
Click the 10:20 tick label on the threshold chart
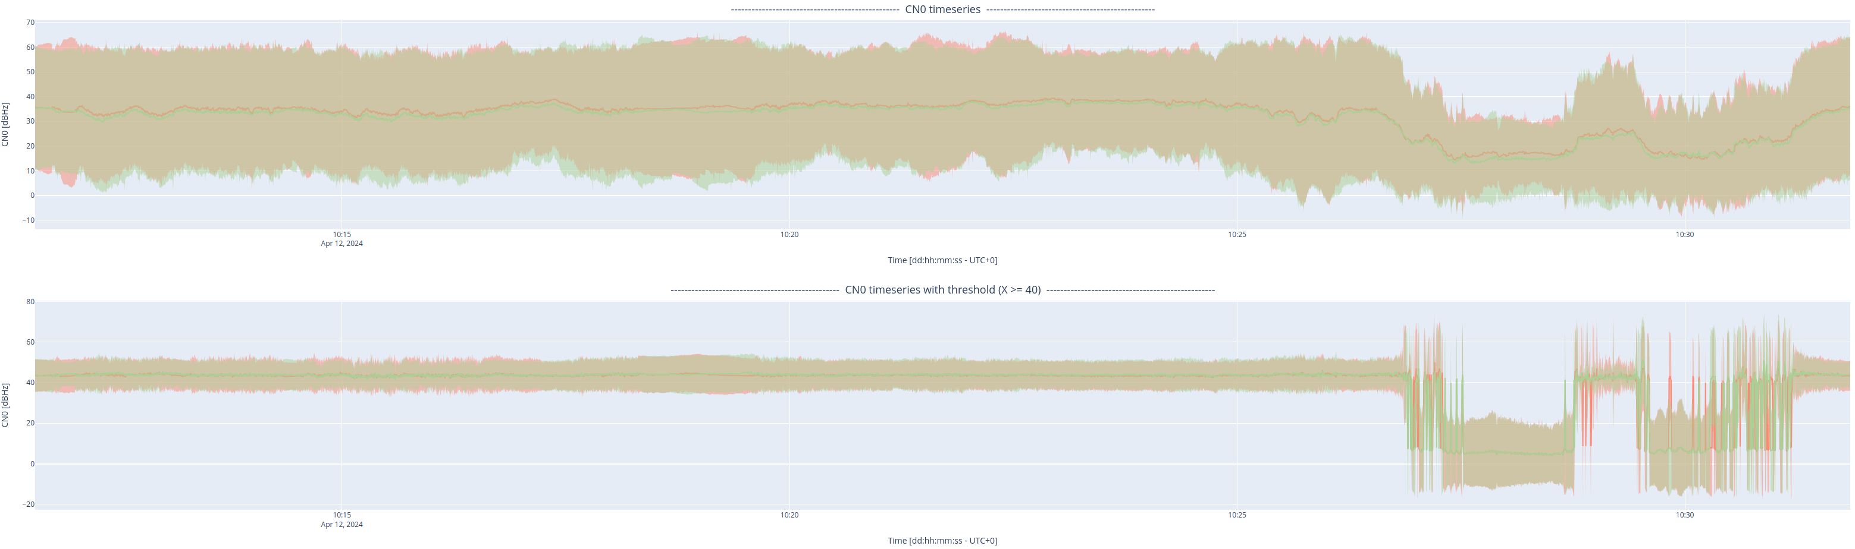pyautogui.click(x=789, y=515)
